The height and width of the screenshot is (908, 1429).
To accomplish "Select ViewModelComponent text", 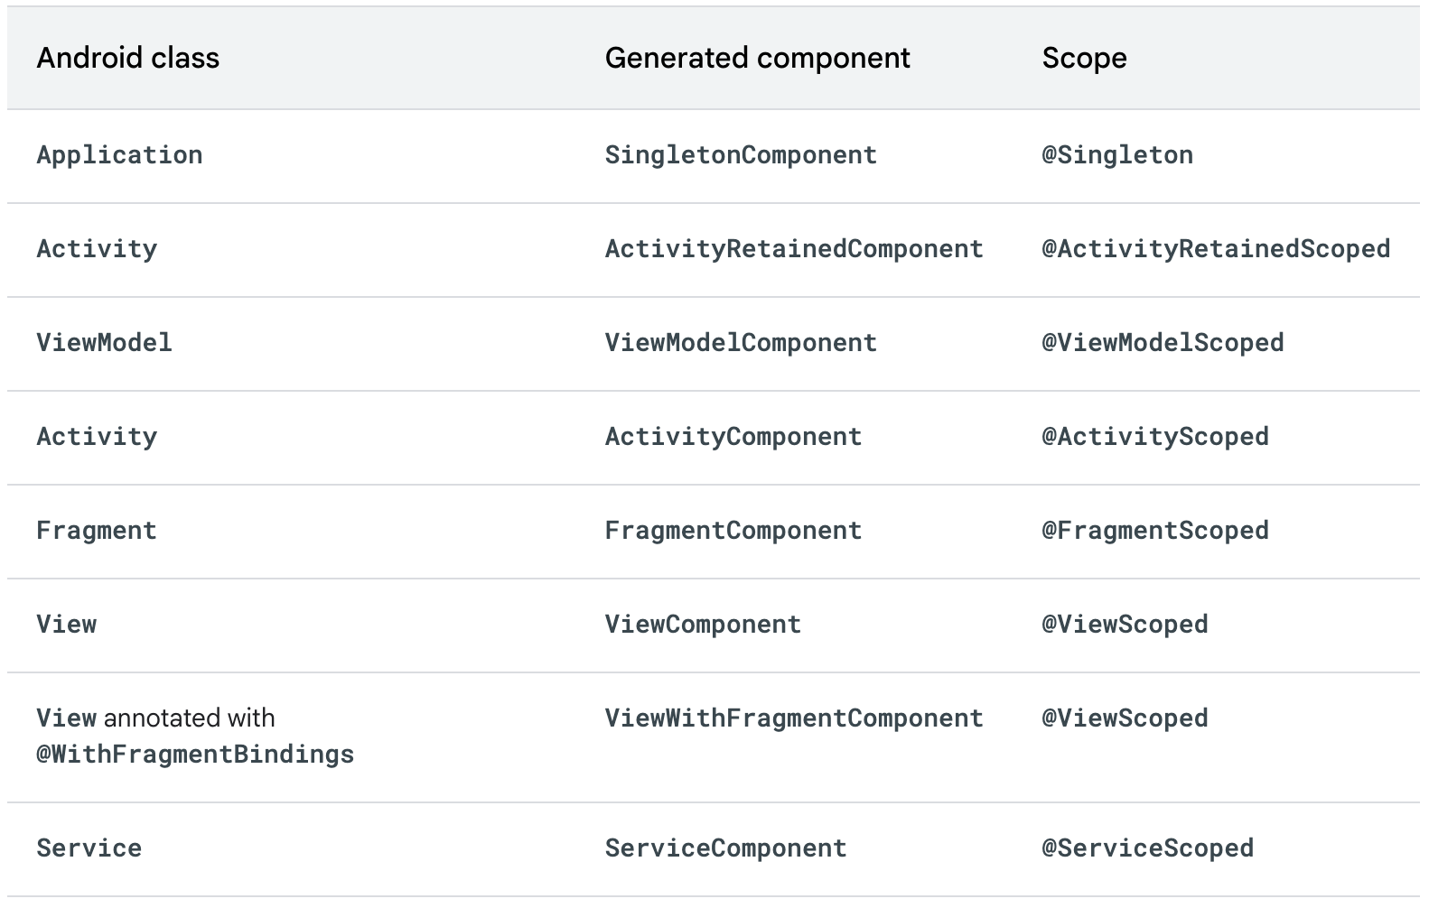I will 741,343.
